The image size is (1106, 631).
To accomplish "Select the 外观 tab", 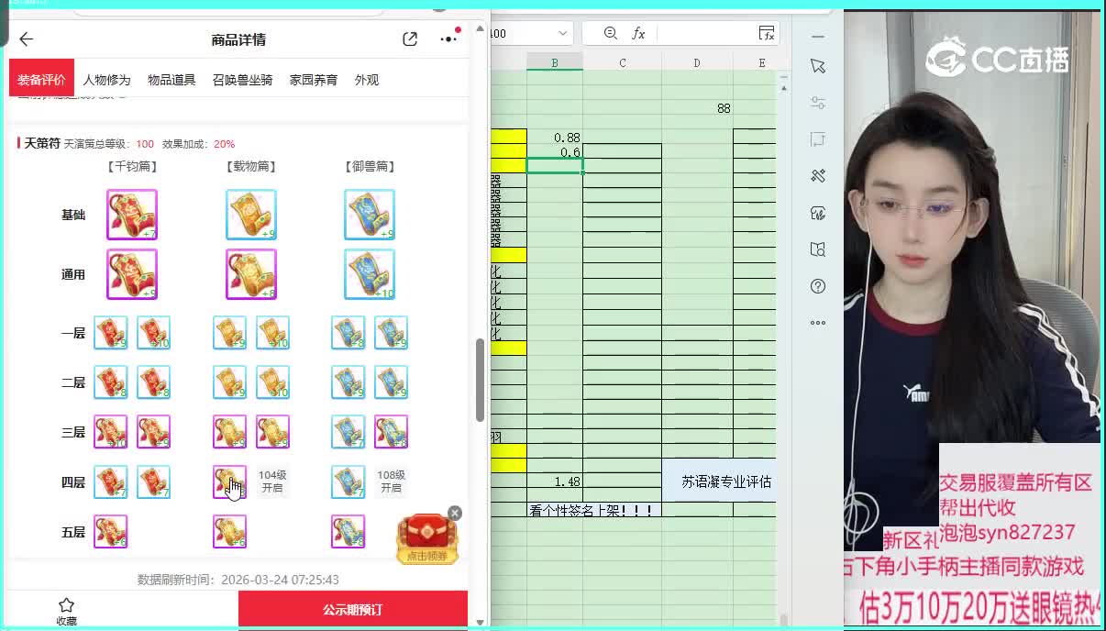I will point(367,80).
